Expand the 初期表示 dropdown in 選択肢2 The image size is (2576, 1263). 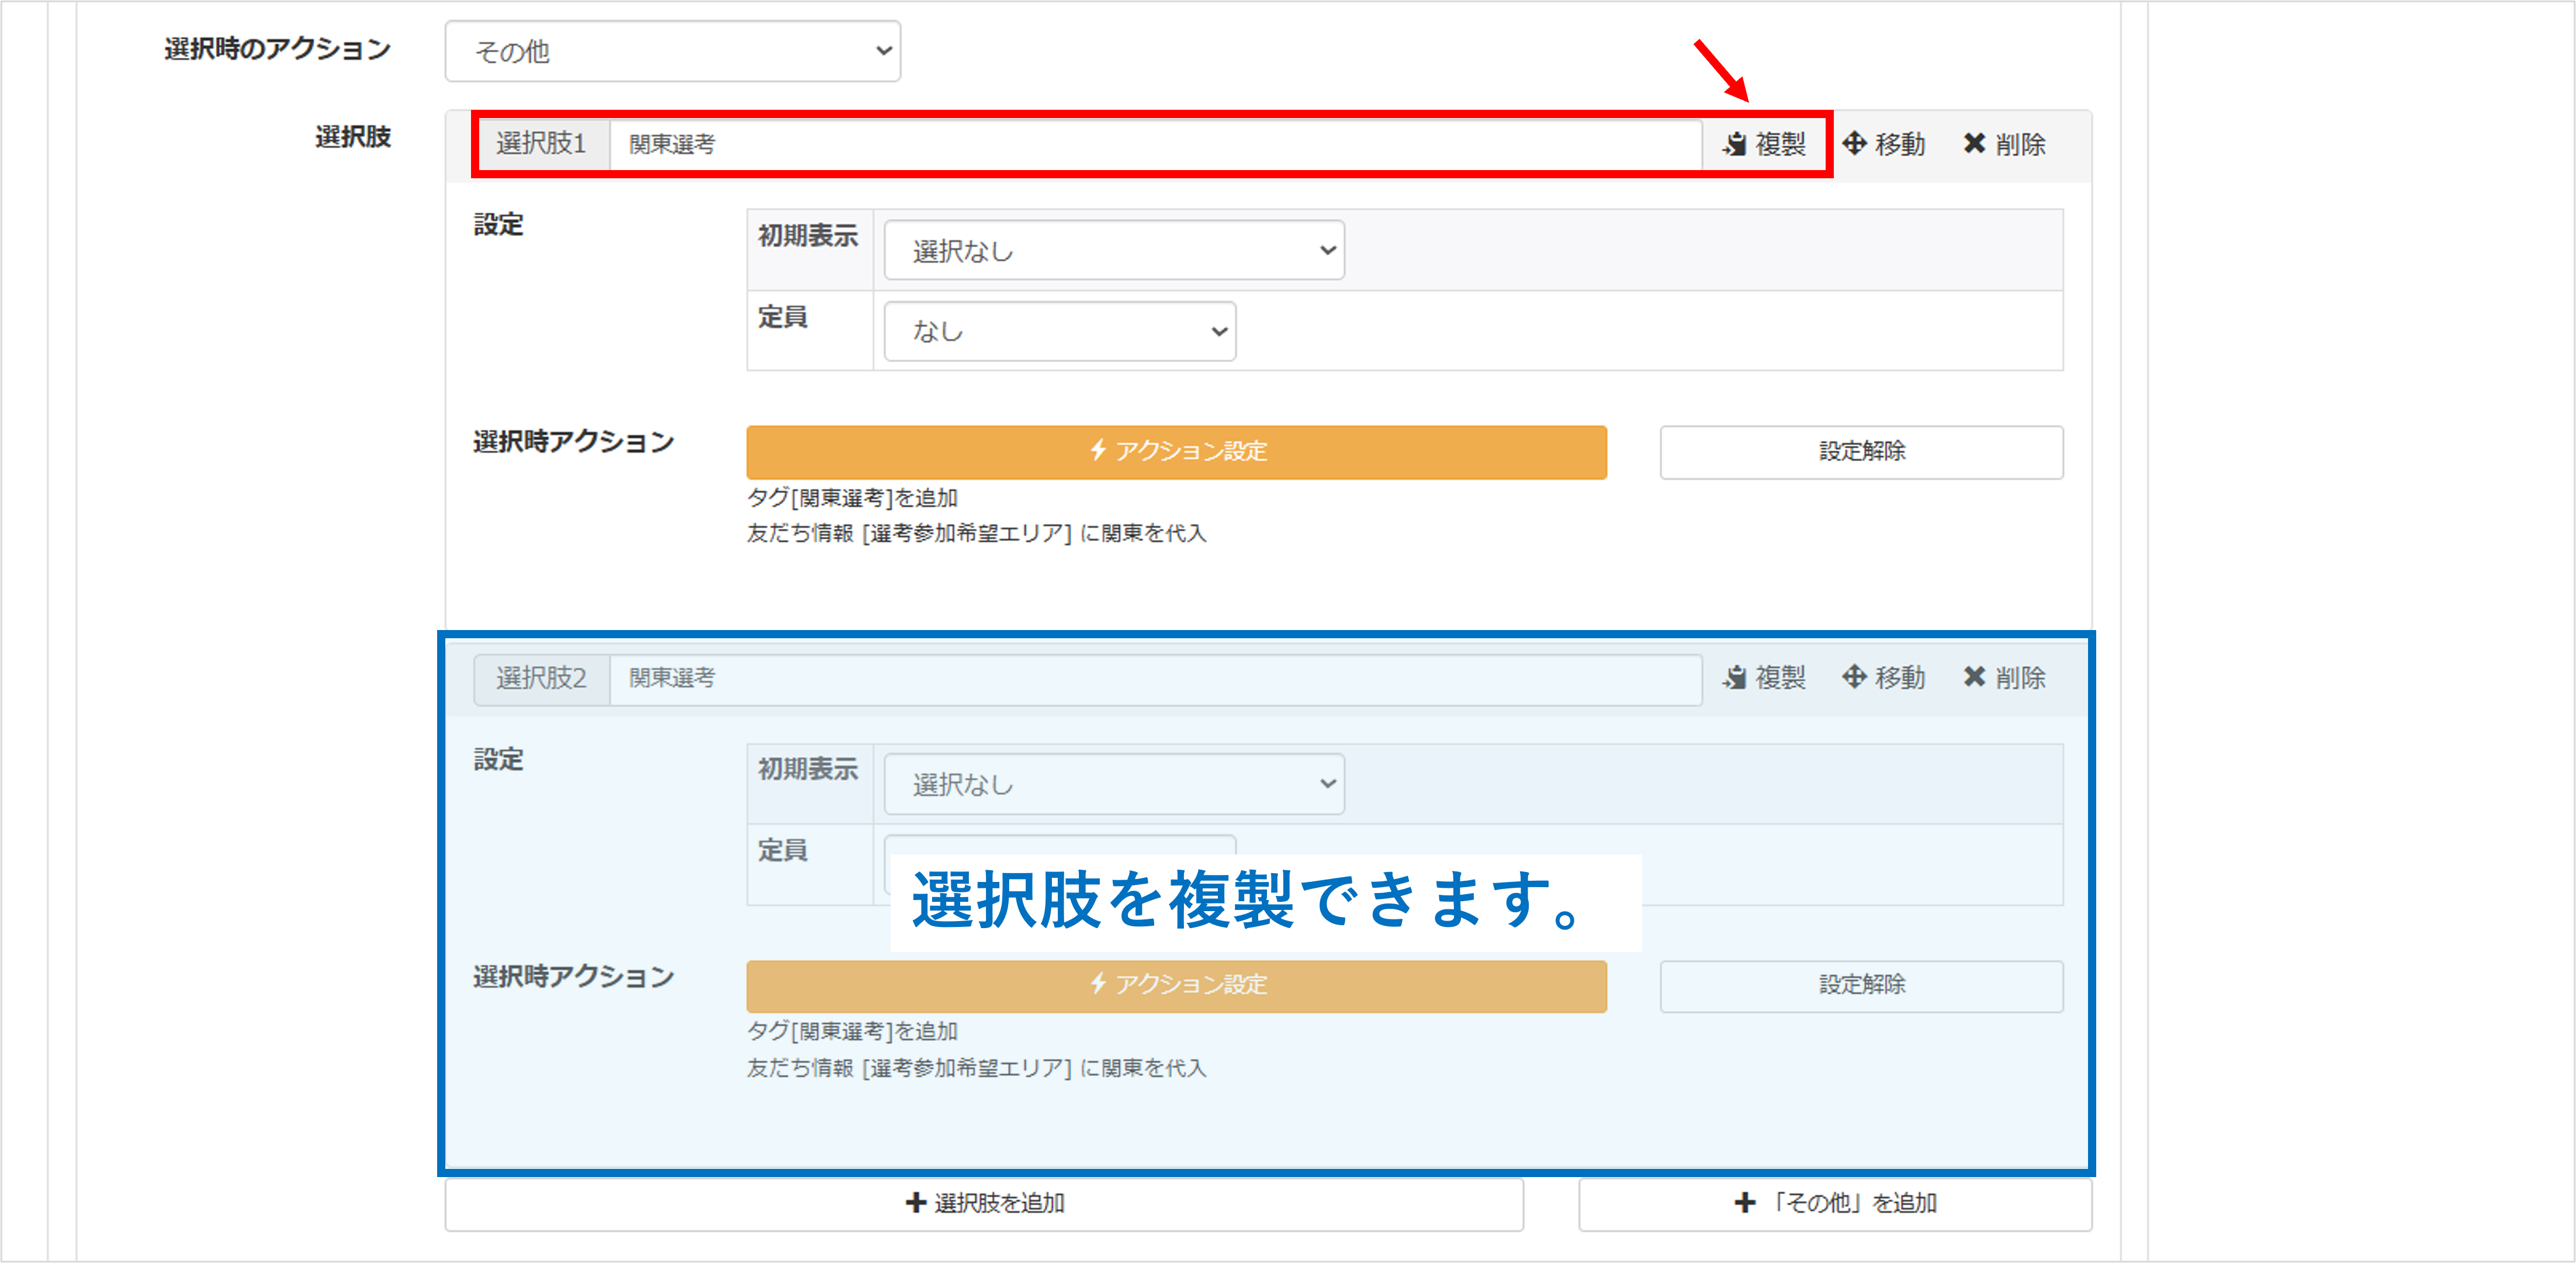point(1113,785)
